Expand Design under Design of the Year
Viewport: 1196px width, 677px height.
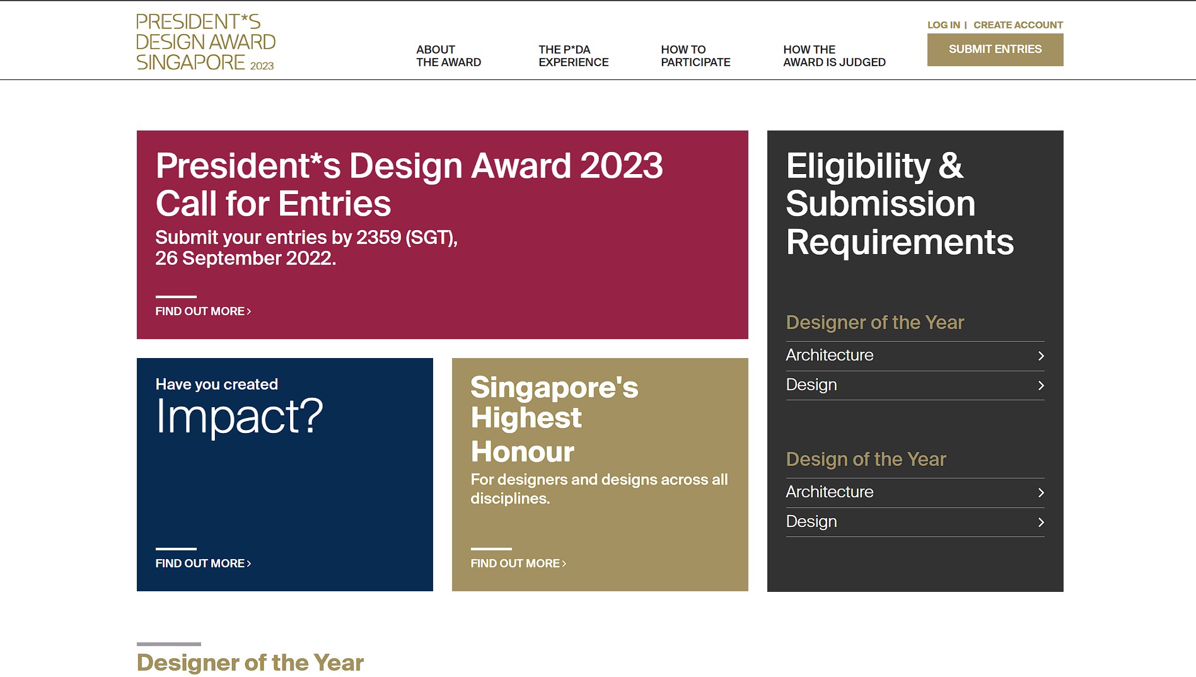(x=915, y=522)
